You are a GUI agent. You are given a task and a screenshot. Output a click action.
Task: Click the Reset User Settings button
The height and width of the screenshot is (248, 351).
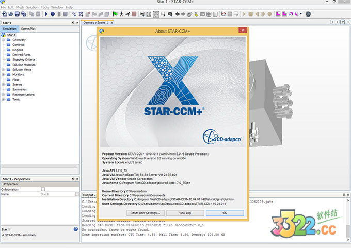(145, 212)
